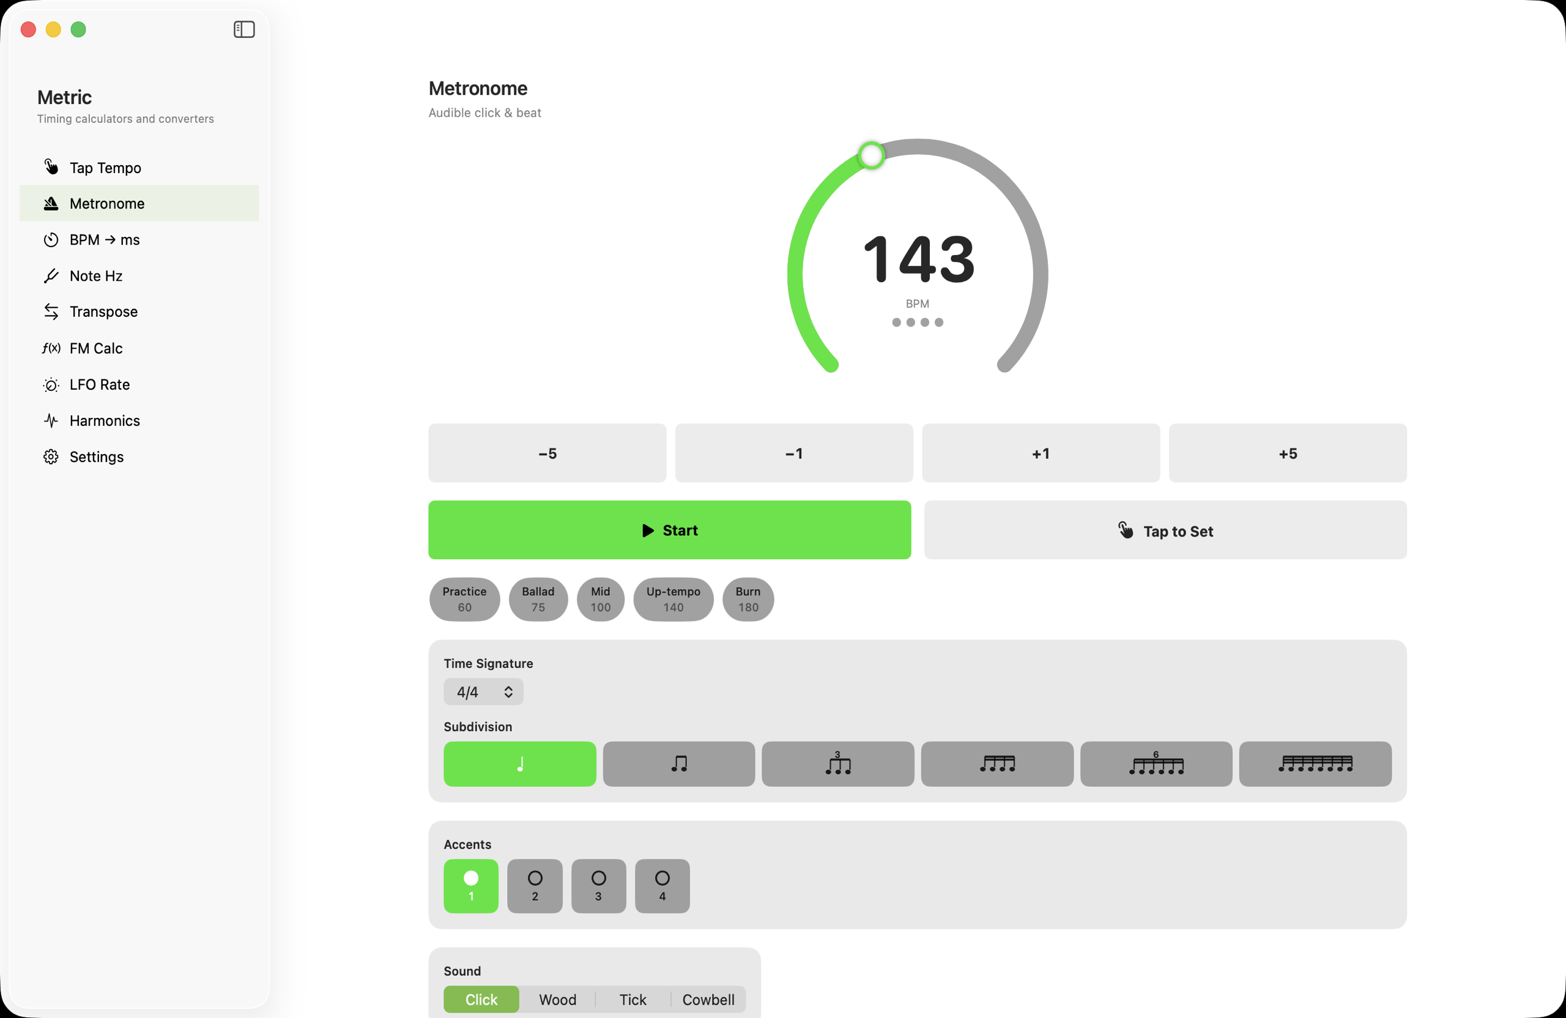The image size is (1566, 1018).
Task: Toggle accent on beat 1
Action: (x=471, y=886)
